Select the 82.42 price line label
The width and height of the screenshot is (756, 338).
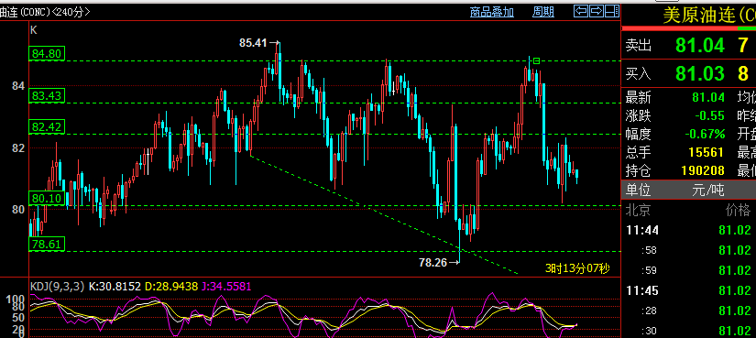click(47, 126)
